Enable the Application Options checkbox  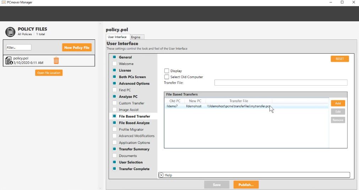pyautogui.click(x=114, y=142)
